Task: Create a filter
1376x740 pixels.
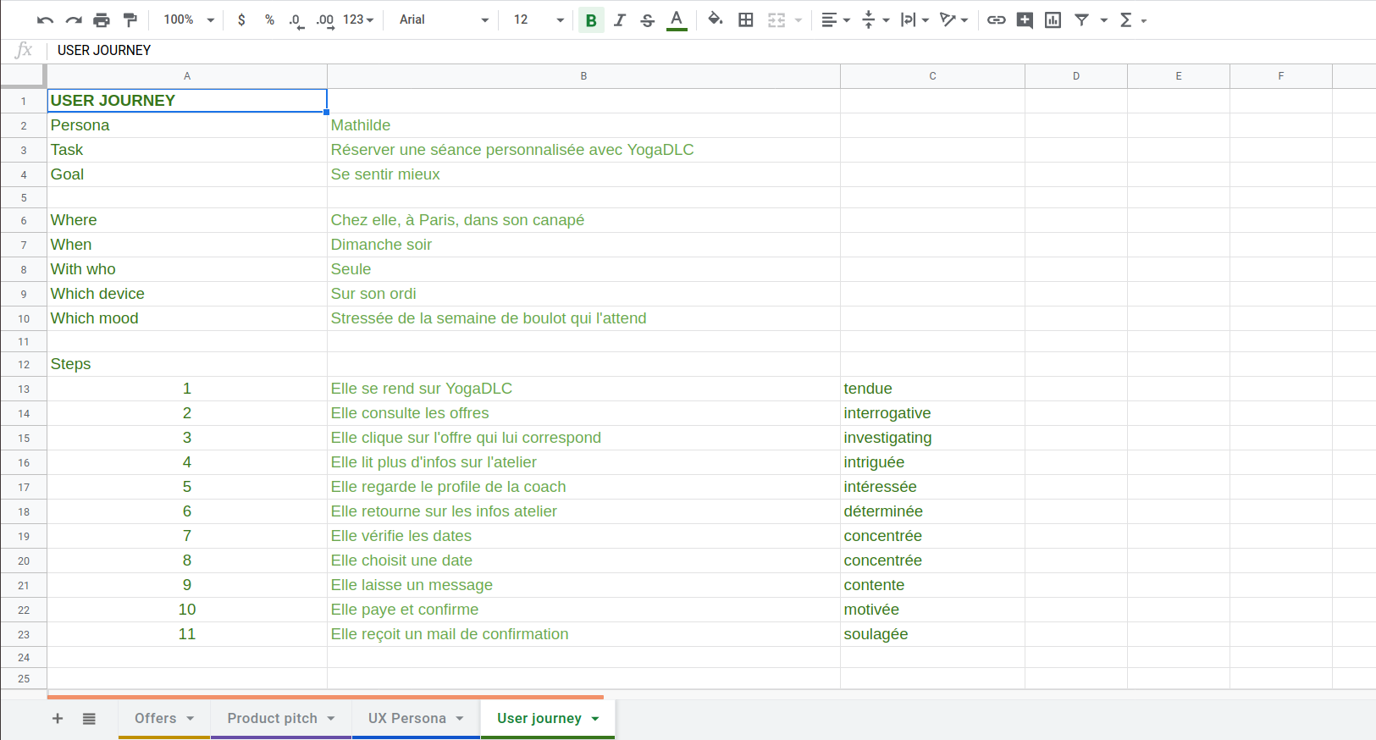Action: tap(1082, 19)
